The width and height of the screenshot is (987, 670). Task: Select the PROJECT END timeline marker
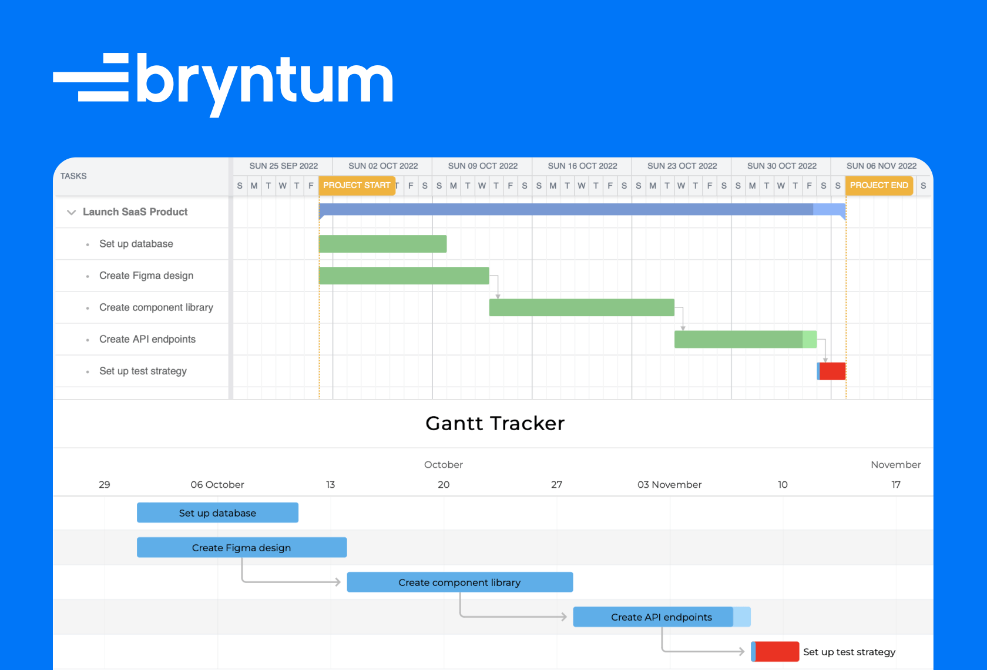(x=879, y=185)
